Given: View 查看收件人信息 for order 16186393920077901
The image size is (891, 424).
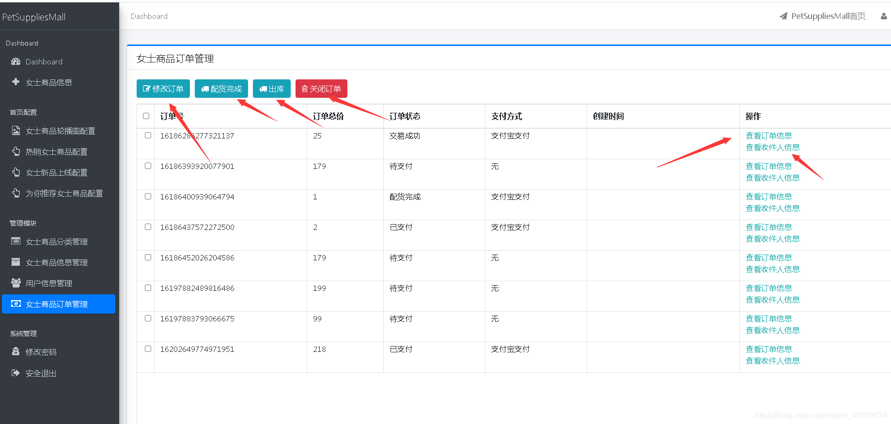Looking at the screenshot, I should [773, 178].
